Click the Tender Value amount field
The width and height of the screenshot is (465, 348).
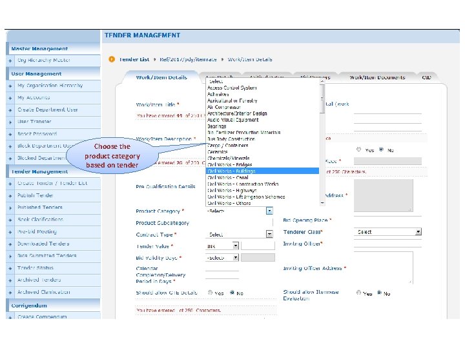[x=258, y=246]
